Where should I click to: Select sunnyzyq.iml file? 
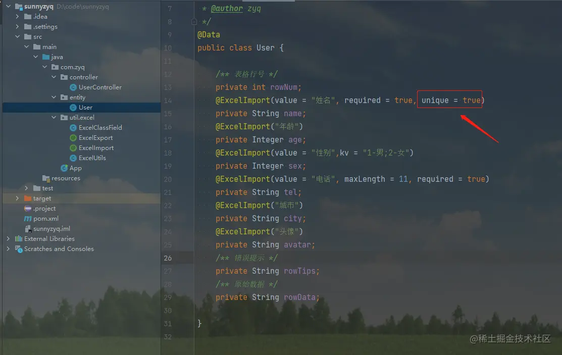[x=52, y=228]
